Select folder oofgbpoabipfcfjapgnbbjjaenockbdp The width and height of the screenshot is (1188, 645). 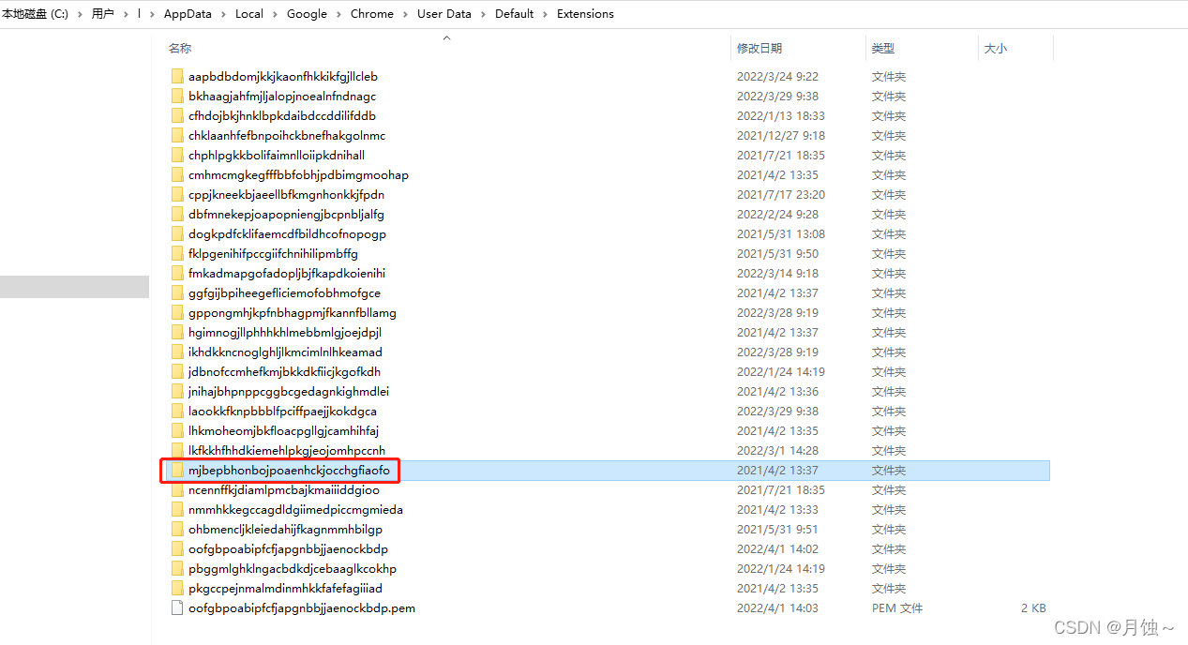288,549
